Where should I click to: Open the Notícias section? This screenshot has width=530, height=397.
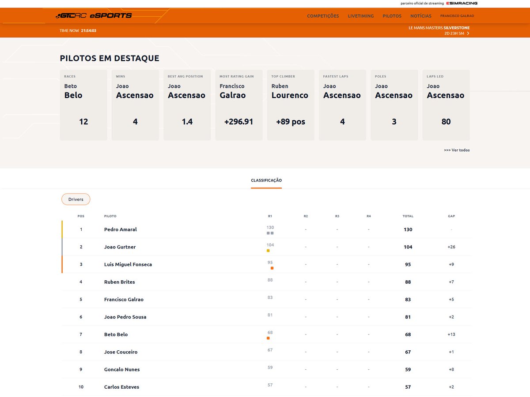[x=421, y=16]
